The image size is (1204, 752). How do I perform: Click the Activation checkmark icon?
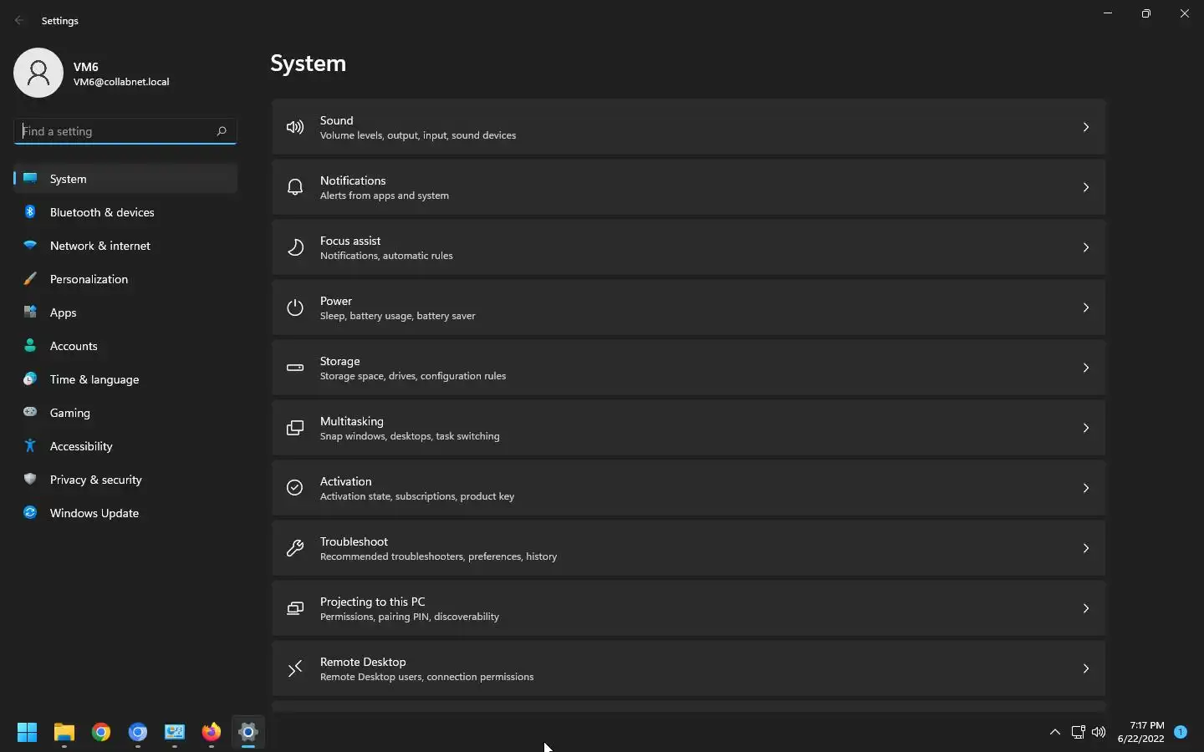point(295,489)
